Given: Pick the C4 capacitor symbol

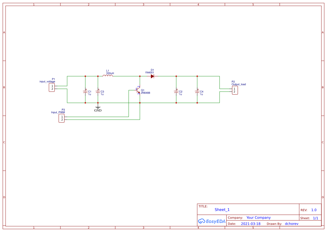Looking at the screenshot, I should (x=197, y=92).
